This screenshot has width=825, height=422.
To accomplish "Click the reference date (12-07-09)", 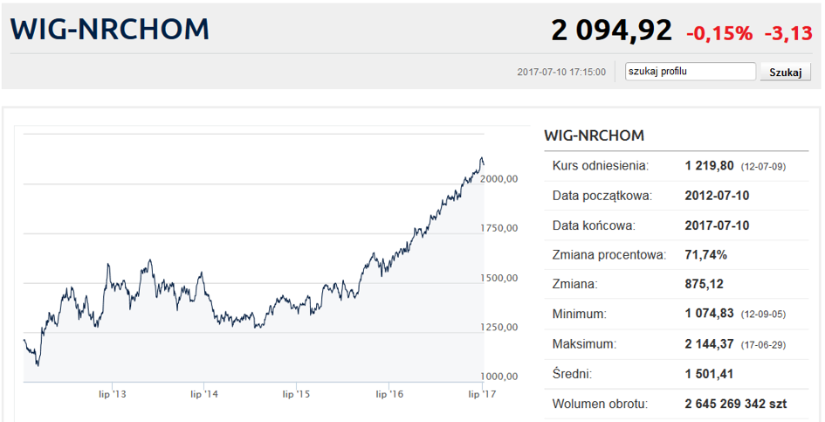I will tap(763, 167).
